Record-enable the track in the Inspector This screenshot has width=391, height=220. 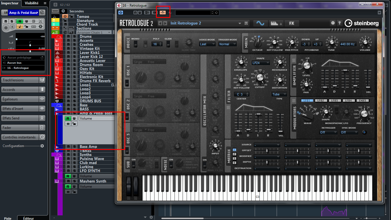(x=5, y=27)
